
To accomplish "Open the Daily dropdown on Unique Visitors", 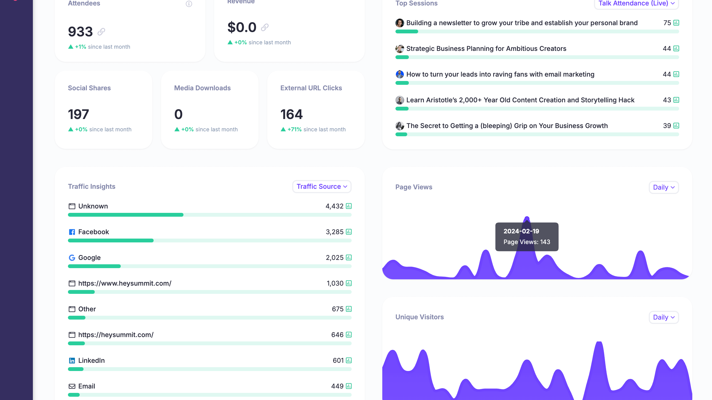I will [663, 317].
